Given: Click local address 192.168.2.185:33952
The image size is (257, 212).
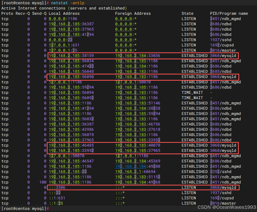Looking at the screenshot, I should tap(71, 151).
